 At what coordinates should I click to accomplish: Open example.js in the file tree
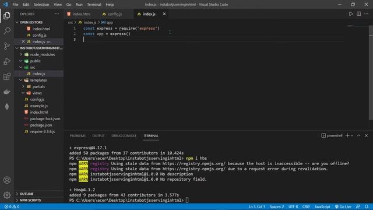[39, 106]
